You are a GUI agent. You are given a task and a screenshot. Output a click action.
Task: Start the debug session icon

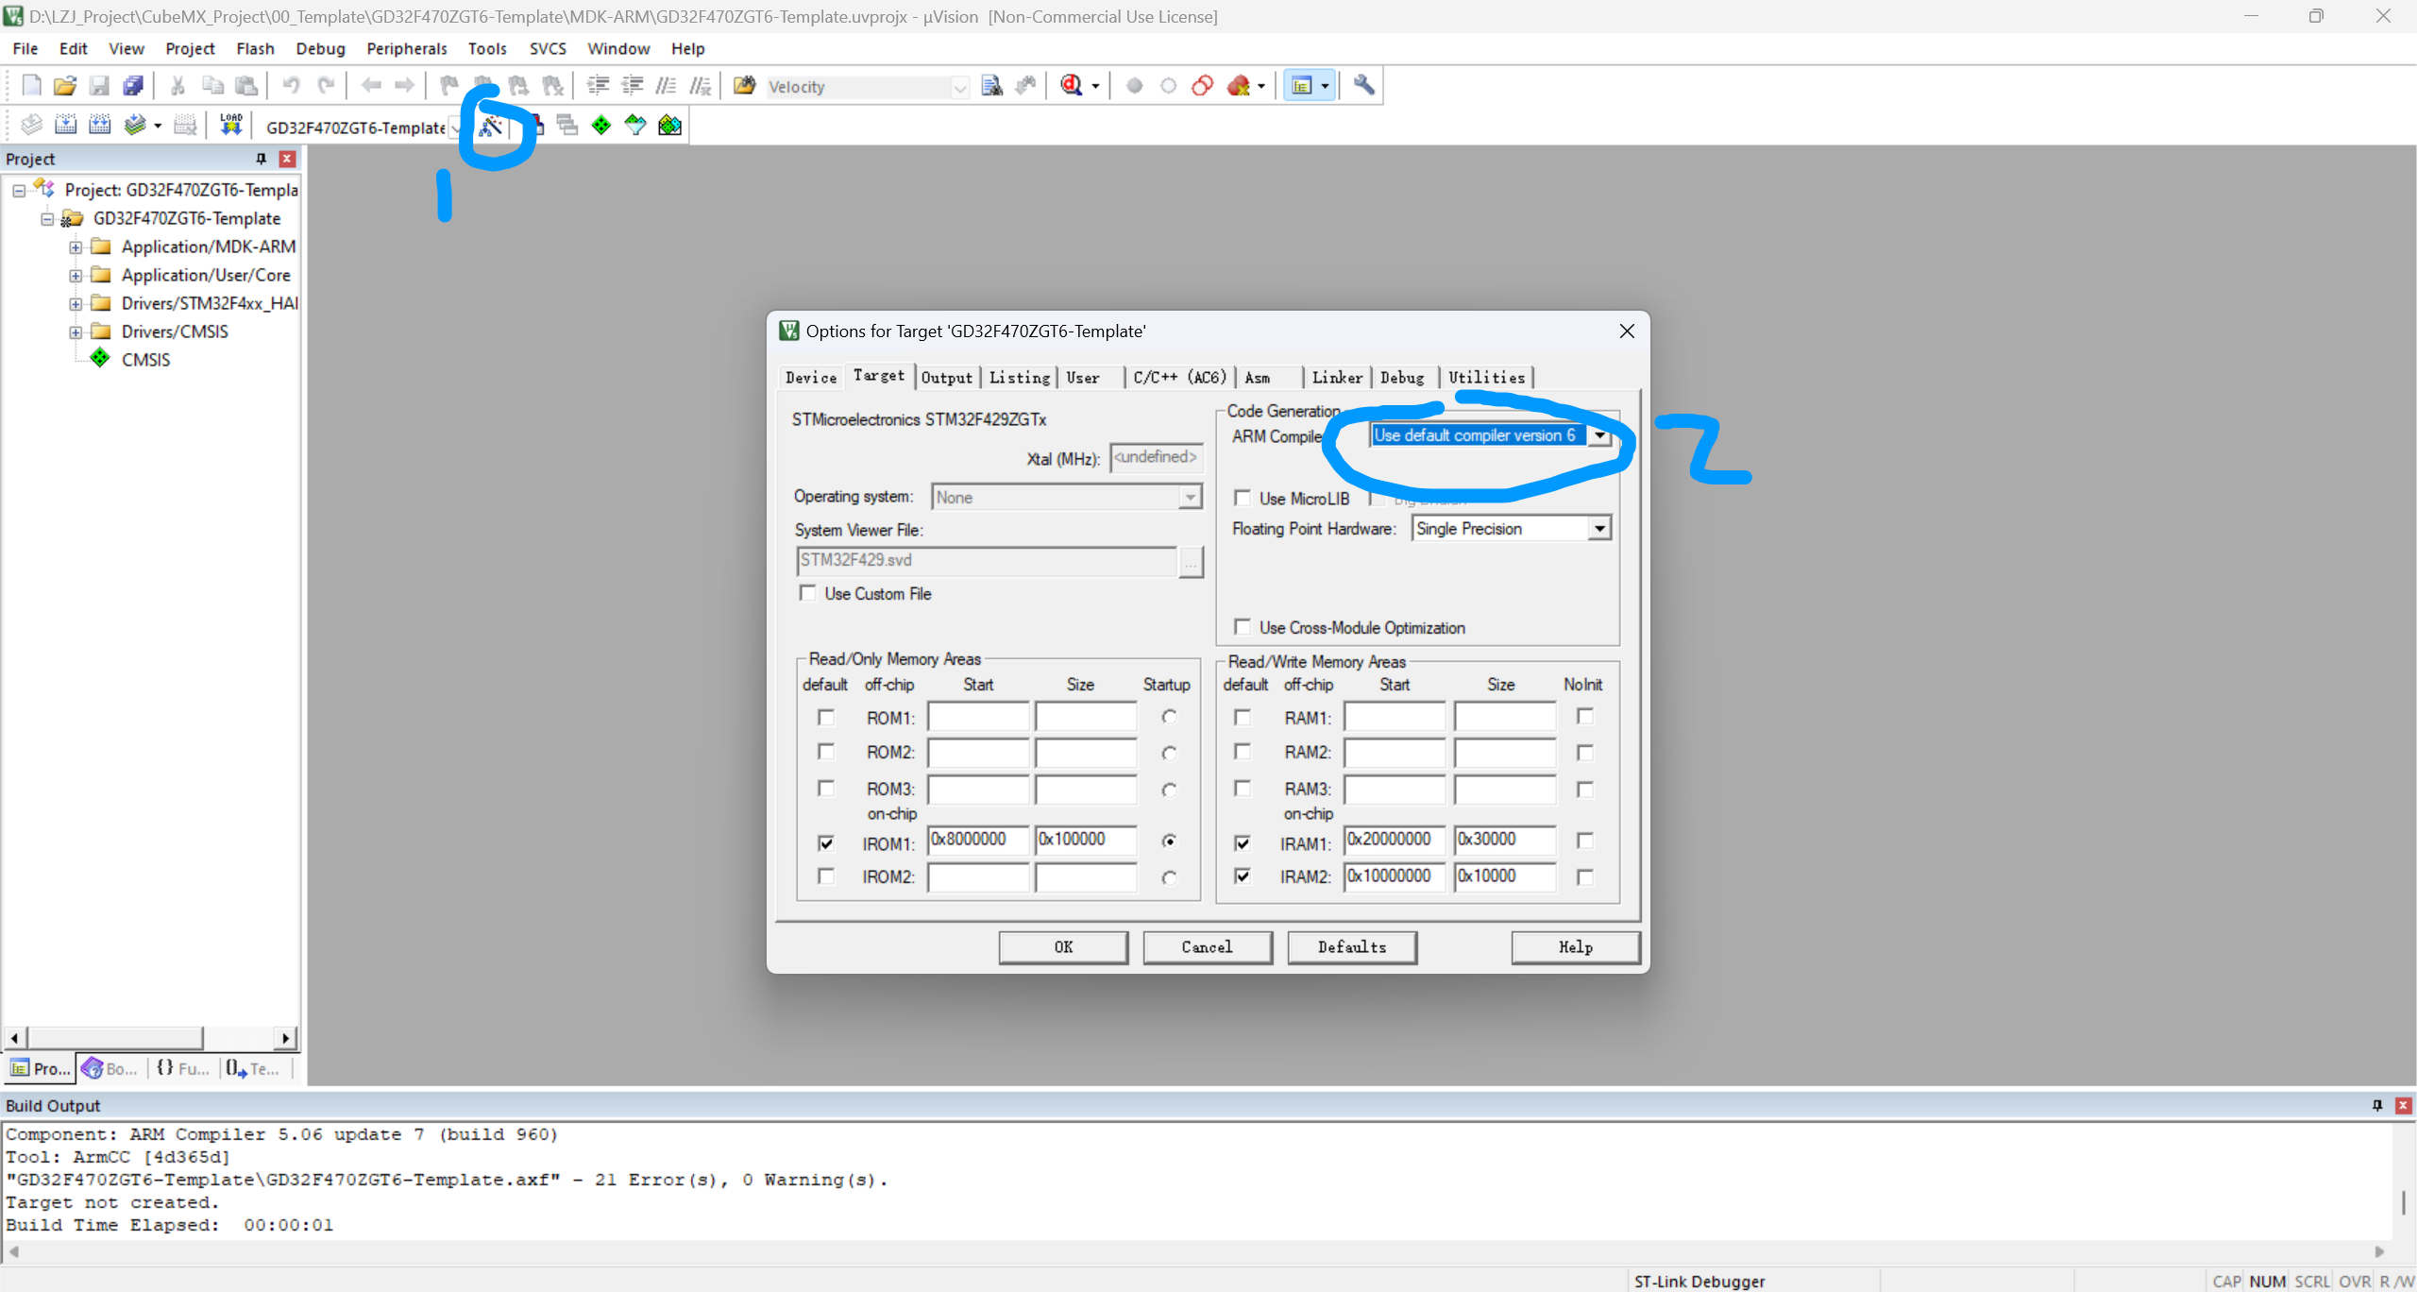1072,86
